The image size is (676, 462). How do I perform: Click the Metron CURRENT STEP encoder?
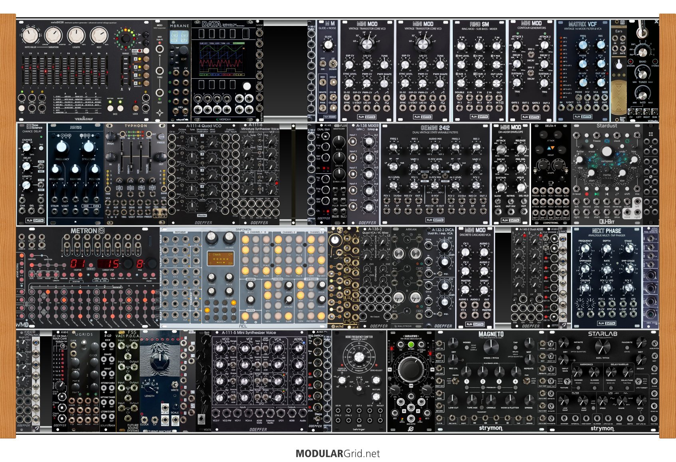[128, 264]
